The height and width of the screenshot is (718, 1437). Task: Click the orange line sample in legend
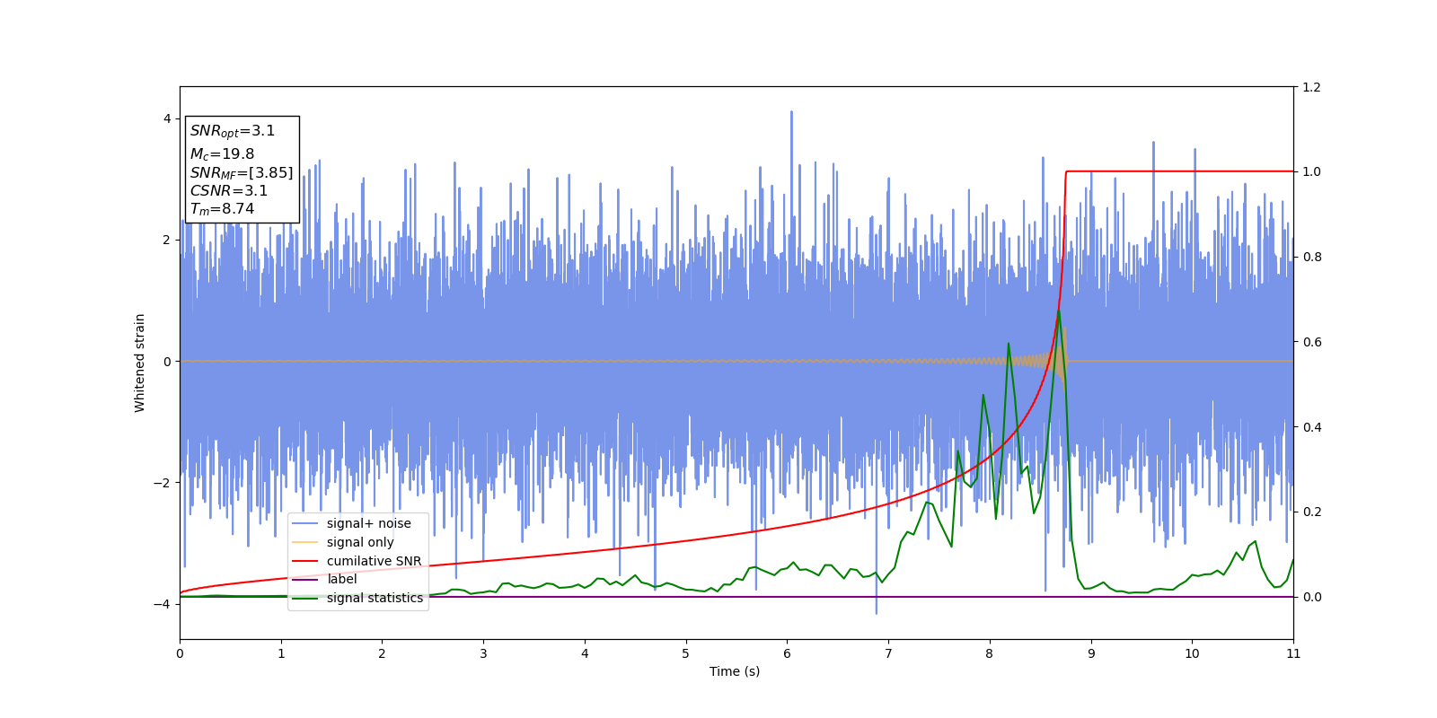[x=305, y=542]
